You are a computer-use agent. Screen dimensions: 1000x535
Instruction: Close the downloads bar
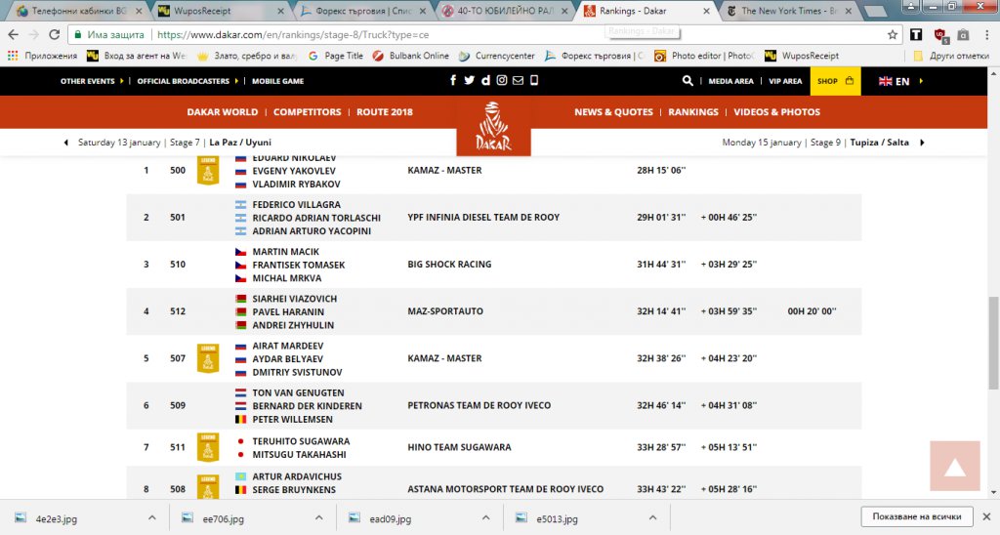click(x=986, y=516)
